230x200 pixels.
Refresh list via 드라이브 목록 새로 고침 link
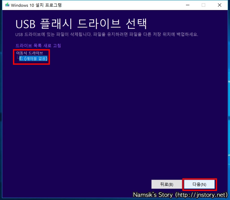click(38, 46)
